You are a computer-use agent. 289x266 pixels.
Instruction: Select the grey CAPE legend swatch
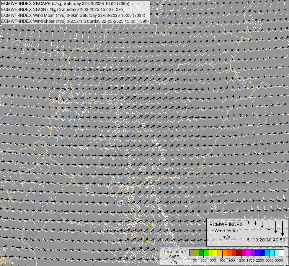[x=192, y=253]
